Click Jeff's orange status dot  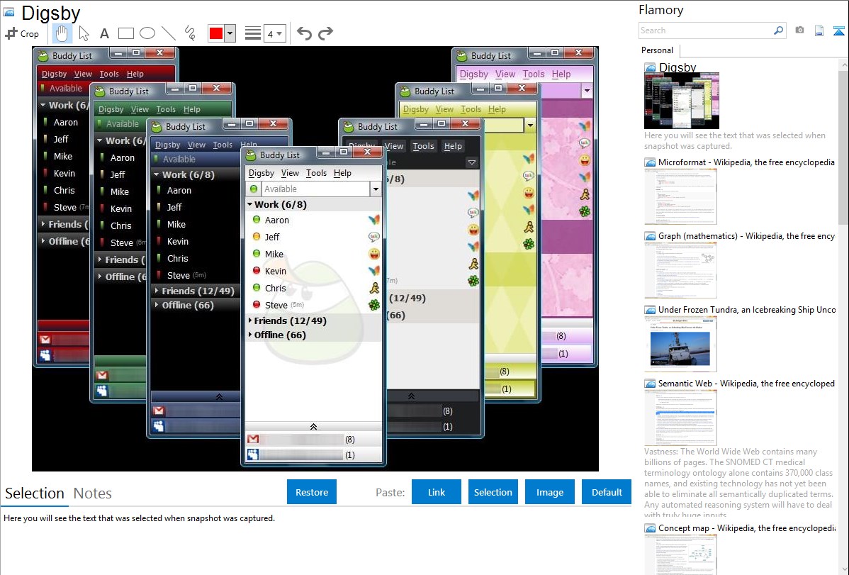click(257, 237)
